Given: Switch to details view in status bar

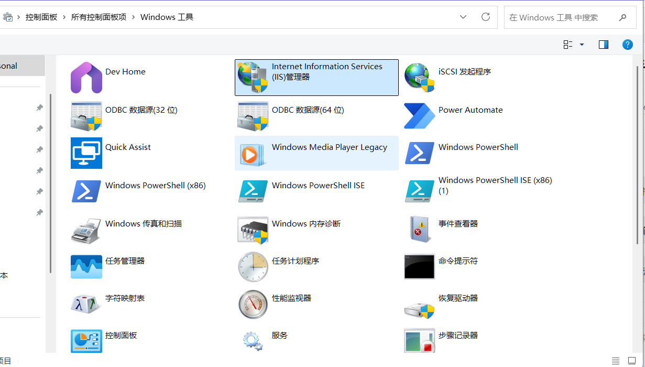Looking at the screenshot, I should coord(616,361).
